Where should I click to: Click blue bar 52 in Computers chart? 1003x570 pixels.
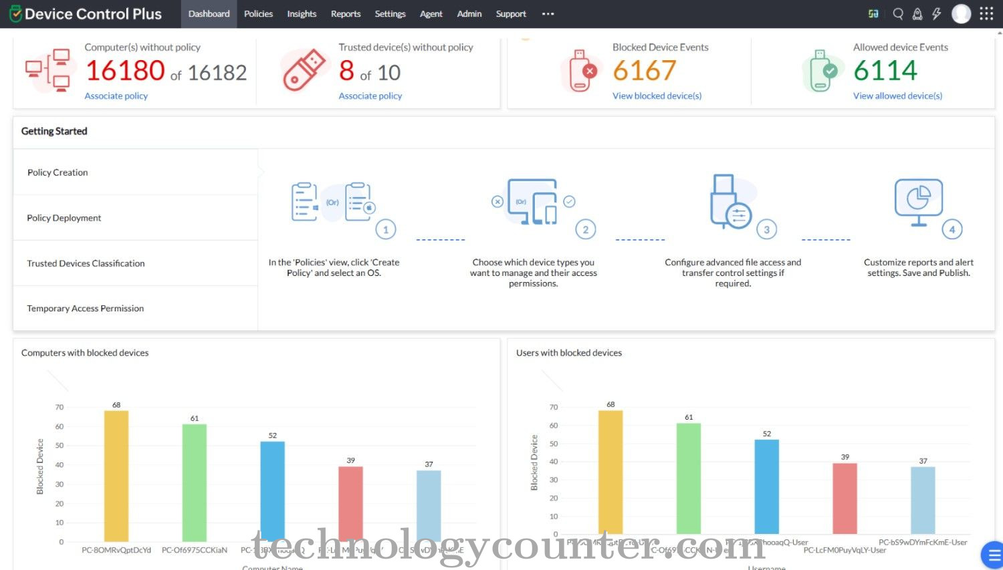(x=272, y=491)
